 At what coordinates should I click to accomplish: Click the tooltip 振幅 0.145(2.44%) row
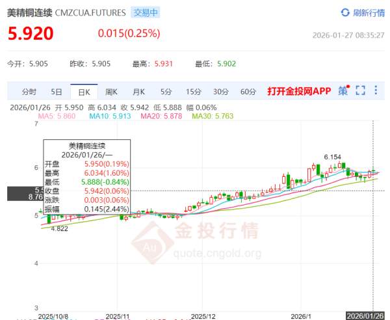pyautogui.click(x=87, y=209)
